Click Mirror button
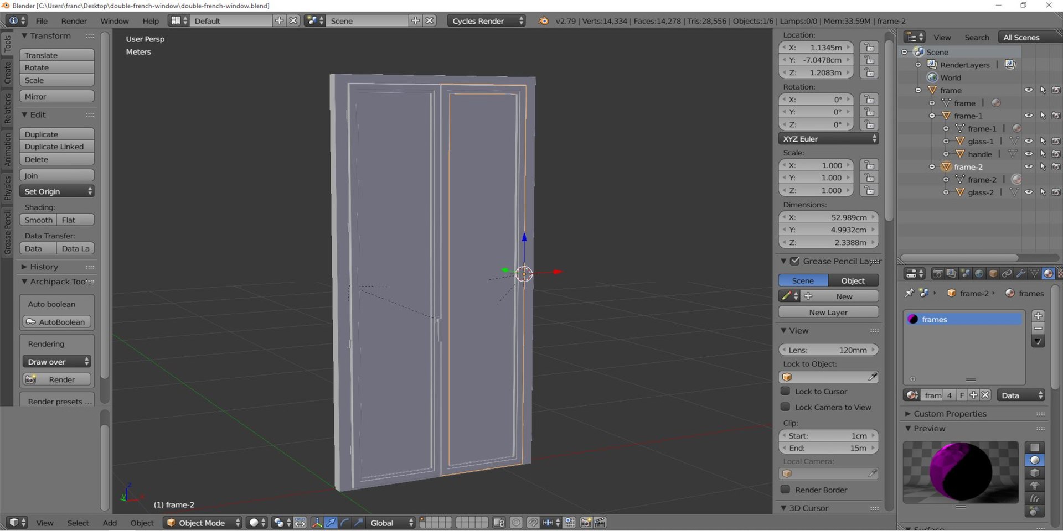The height and width of the screenshot is (531, 1063). click(x=57, y=96)
